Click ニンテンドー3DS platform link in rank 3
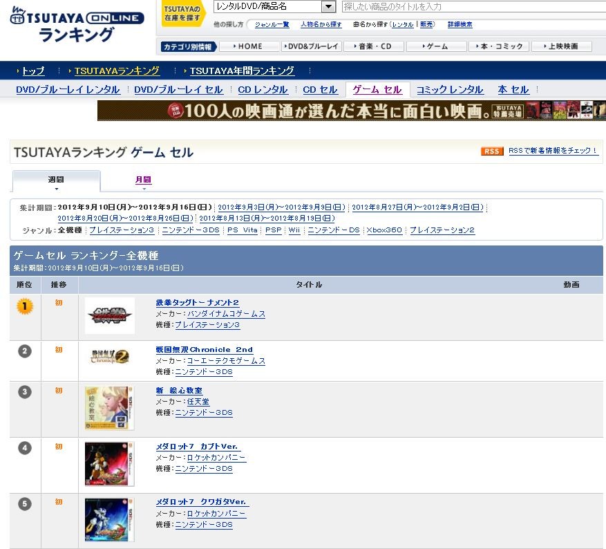The width and height of the screenshot is (606, 549). tap(204, 413)
